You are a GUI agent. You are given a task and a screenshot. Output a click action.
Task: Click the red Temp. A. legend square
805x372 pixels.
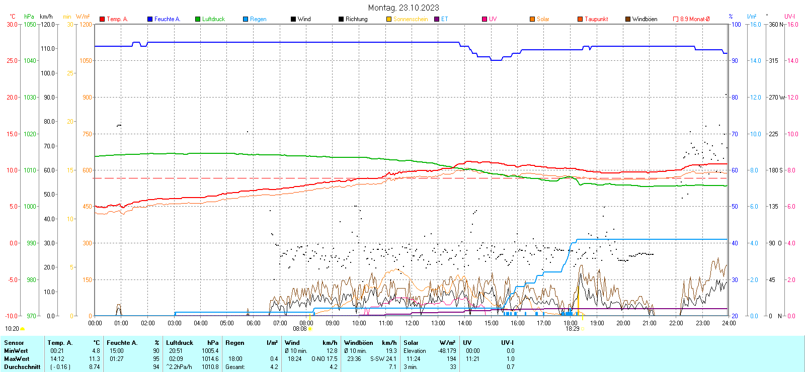[x=102, y=19]
